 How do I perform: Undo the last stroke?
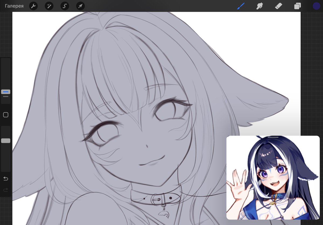pyautogui.click(x=6, y=179)
